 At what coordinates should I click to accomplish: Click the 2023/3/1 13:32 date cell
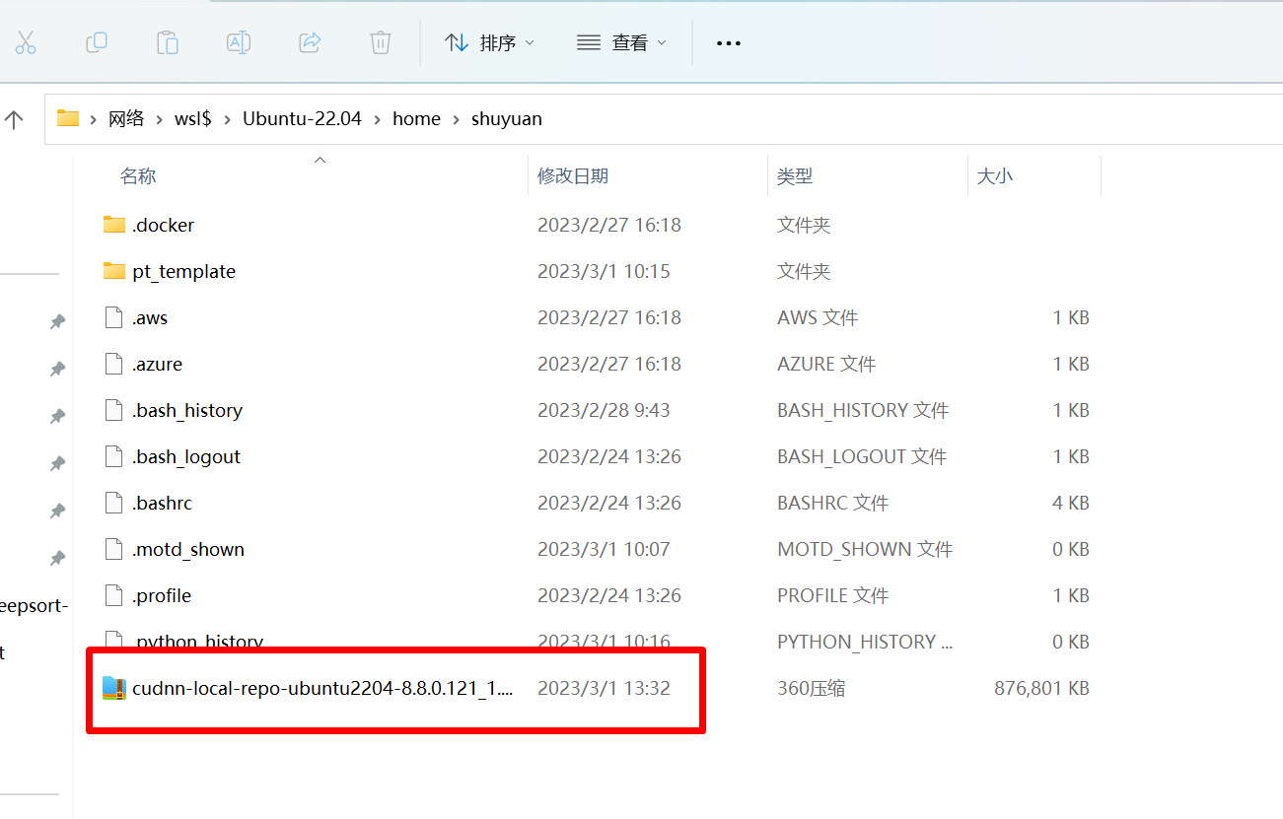tap(604, 688)
